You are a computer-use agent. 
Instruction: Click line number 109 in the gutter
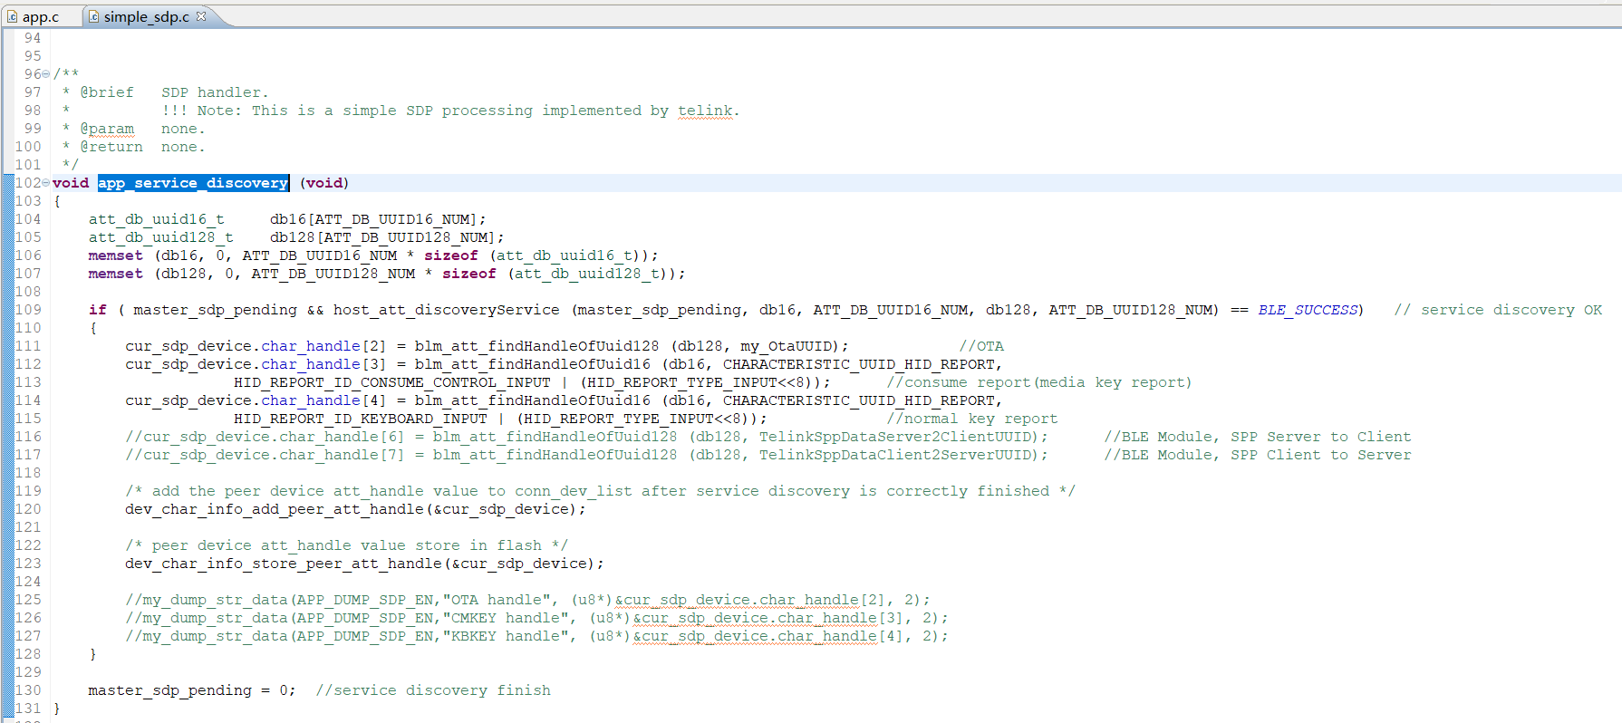[28, 310]
